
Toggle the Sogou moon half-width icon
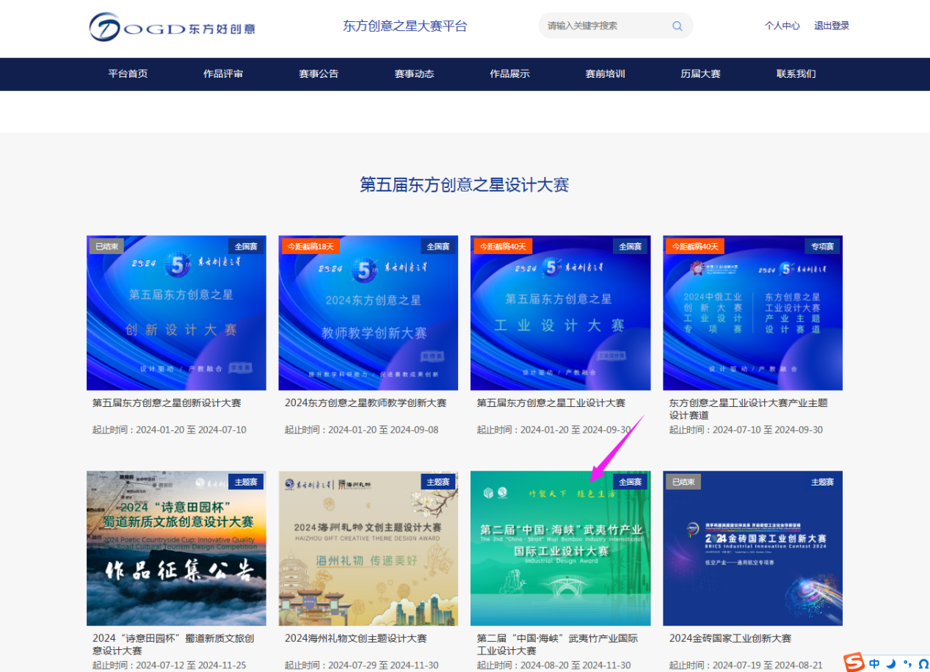[x=891, y=663]
